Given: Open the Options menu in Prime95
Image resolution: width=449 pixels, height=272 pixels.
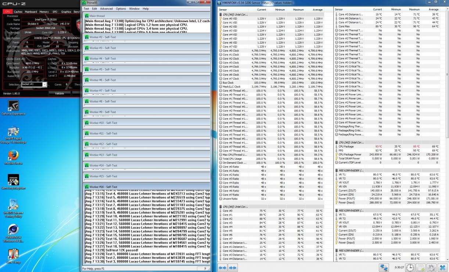Looking at the screenshot, I should click(121, 8).
